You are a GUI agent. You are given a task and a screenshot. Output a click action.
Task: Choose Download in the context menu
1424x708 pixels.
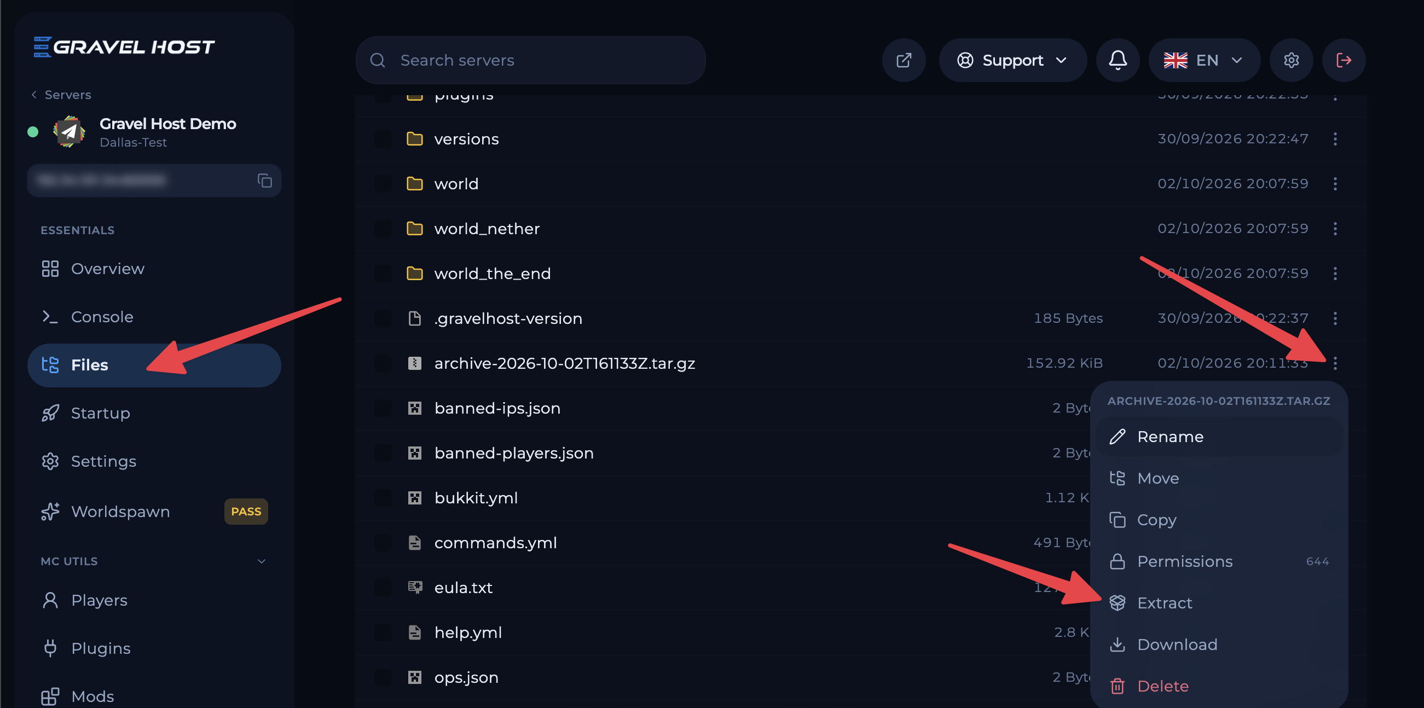pyautogui.click(x=1219, y=645)
